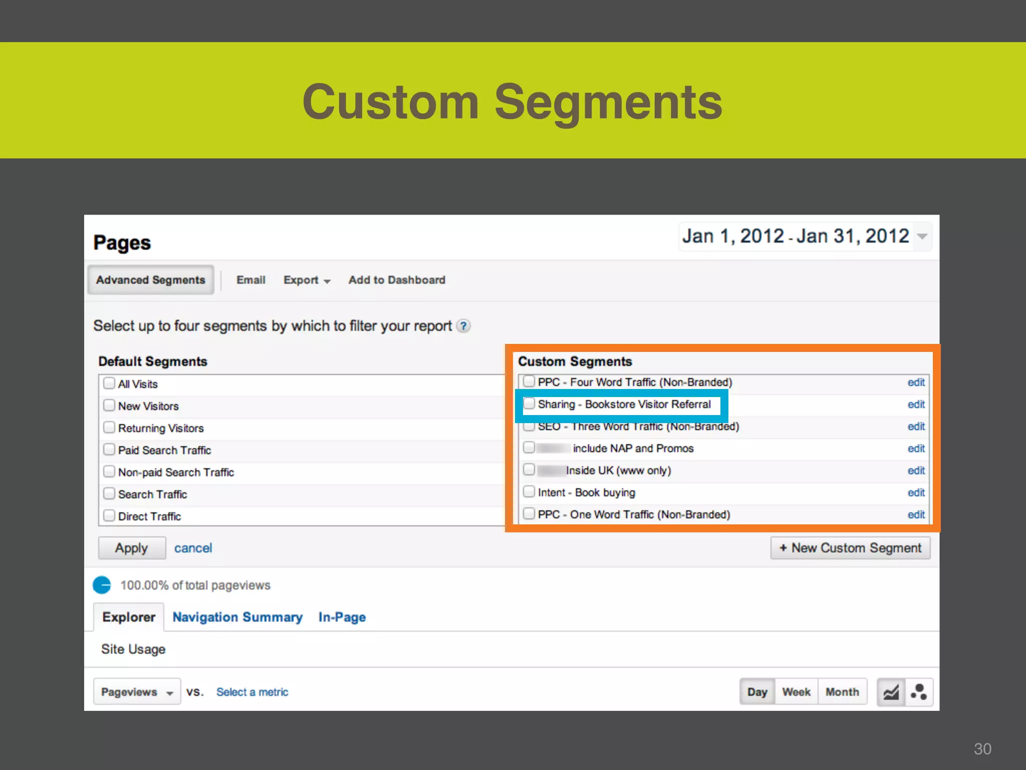The width and height of the screenshot is (1026, 770).
Task: Check SEO - Three Word Traffic segment
Action: (x=529, y=427)
